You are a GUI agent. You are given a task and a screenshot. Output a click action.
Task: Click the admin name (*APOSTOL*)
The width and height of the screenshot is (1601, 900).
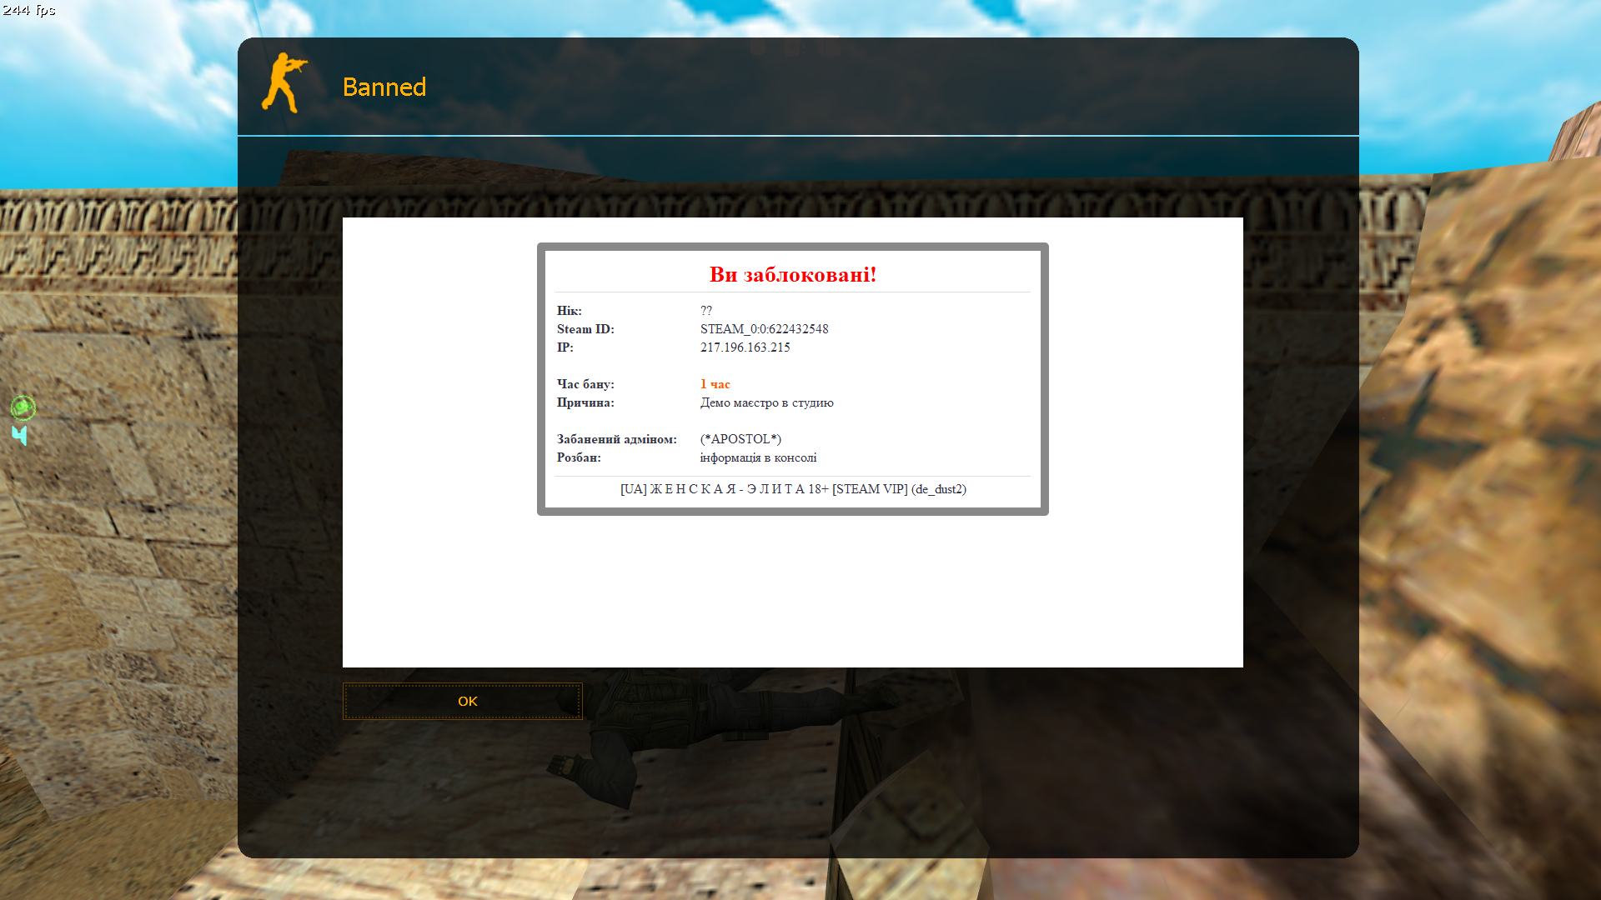(740, 439)
